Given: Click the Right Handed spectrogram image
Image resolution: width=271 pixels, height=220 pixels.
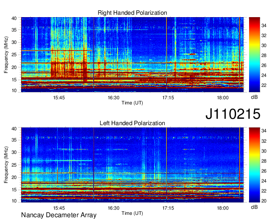Looking at the screenshot, I should tap(132, 55).
